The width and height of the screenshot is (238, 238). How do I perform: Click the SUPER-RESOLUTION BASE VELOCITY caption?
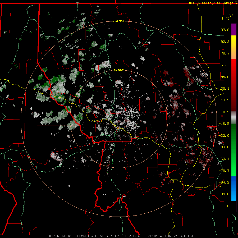[83, 236]
